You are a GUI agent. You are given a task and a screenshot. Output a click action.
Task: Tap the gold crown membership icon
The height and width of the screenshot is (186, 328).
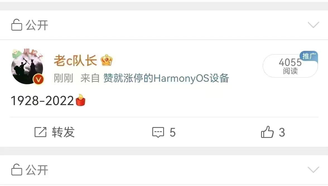click(107, 60)
